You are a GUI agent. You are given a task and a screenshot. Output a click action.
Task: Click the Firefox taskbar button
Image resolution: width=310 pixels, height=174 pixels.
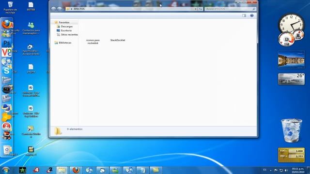(x=76, y=170)
